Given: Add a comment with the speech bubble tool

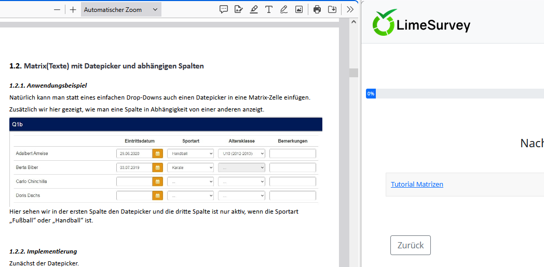Looking at the screenshot, I should coord(224,9).
